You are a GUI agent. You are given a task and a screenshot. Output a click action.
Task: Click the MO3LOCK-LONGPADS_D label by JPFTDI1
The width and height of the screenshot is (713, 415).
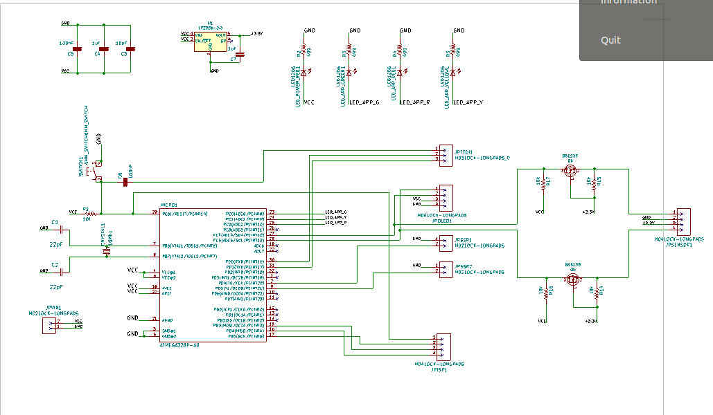tap(482, 158)
